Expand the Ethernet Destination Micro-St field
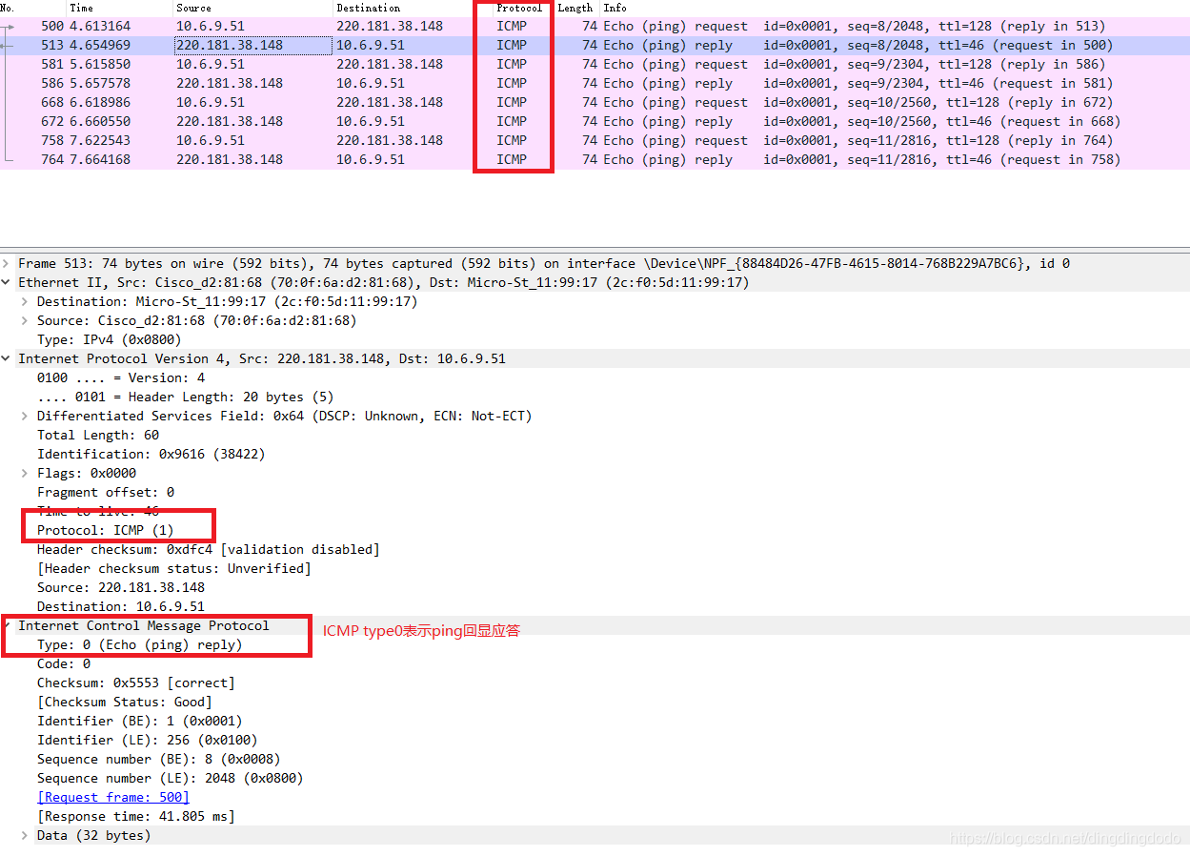 click(26, 301)
